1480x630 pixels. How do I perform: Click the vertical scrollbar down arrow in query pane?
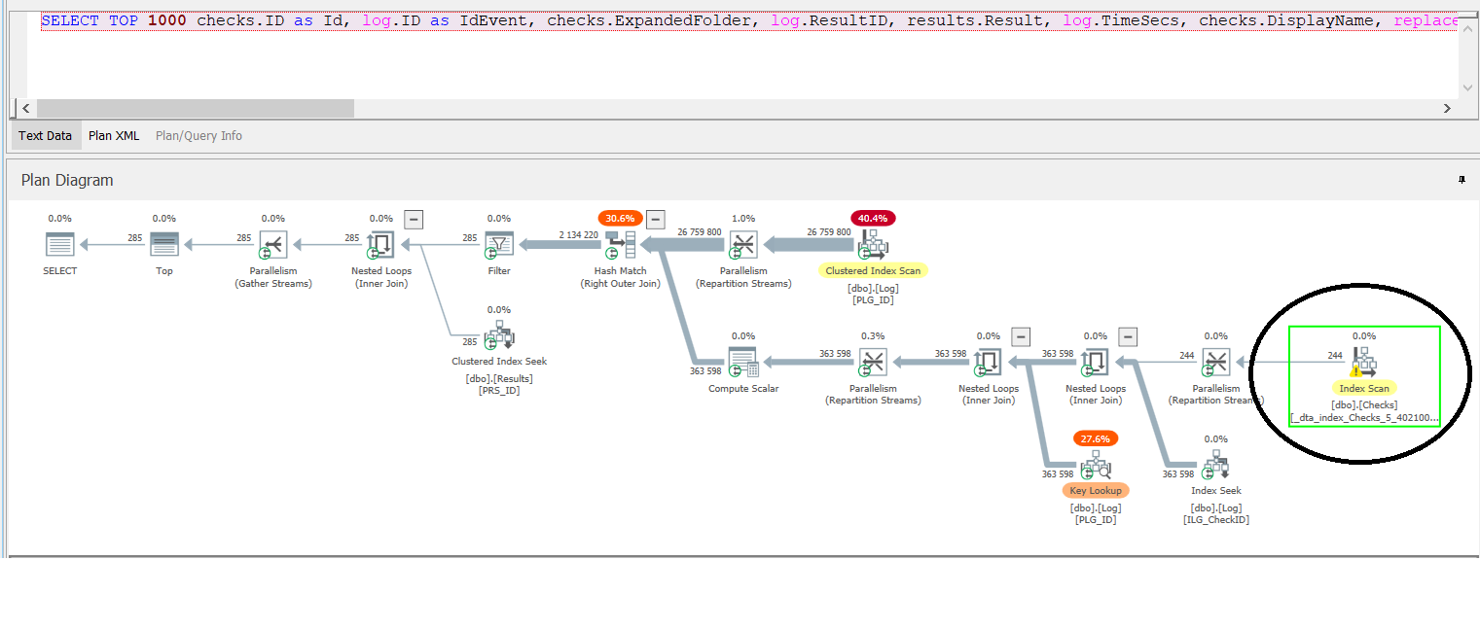point(1470,87)
